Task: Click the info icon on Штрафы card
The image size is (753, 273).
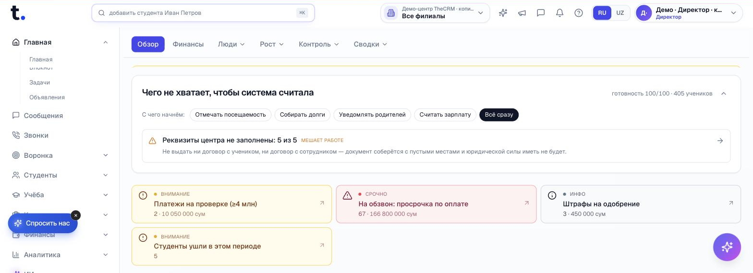Action: [x=552, y=195]
